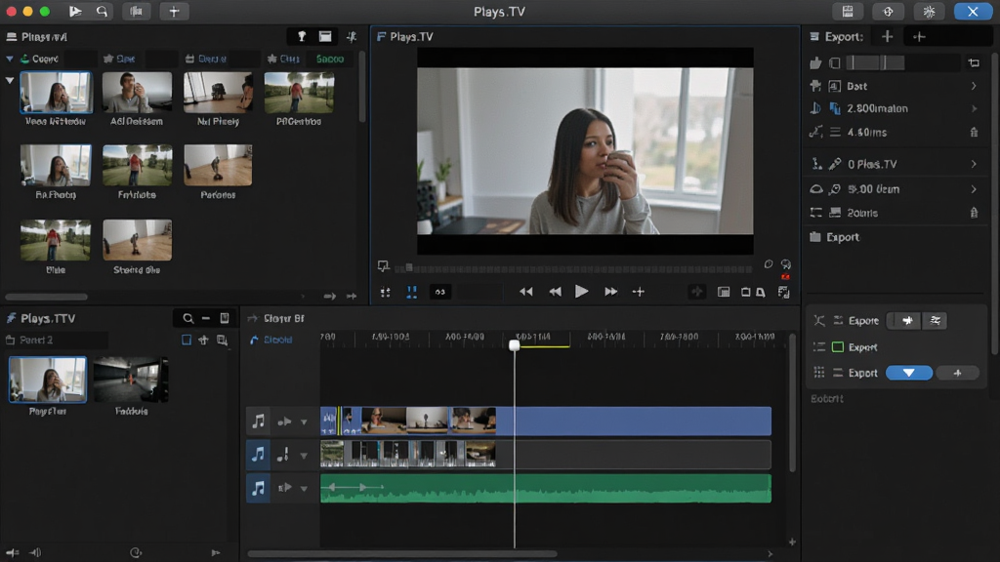Click the Panel 2 label
1000x562 pixels.
[x=36, y=341]
